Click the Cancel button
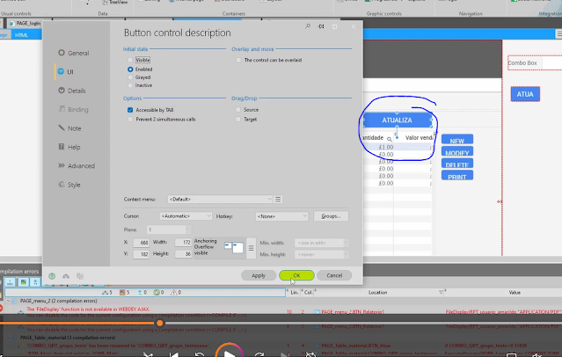 pyautogui.click(x=334, y=275)
